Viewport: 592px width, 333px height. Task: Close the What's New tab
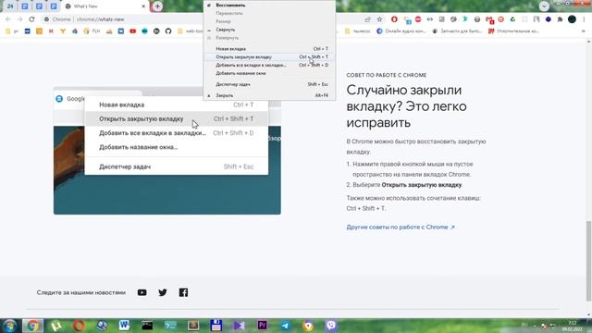click(143, 6)
